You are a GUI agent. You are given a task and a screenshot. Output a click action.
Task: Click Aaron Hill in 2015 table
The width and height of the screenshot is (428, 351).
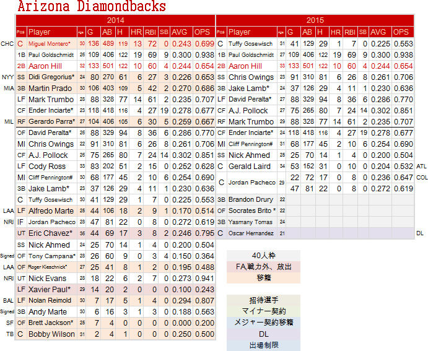coord(245,66)
